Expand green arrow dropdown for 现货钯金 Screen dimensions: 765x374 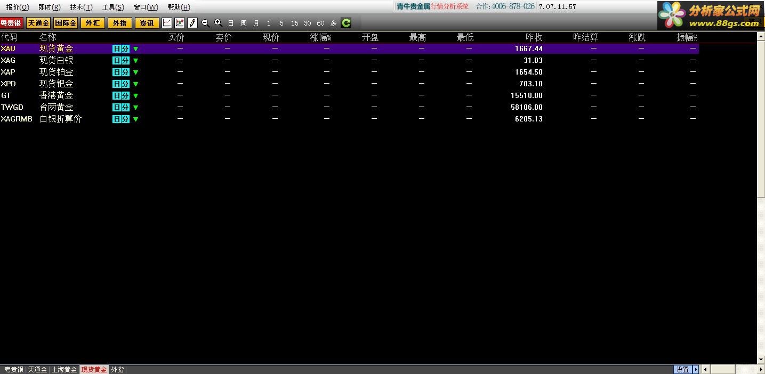point(135,84)
